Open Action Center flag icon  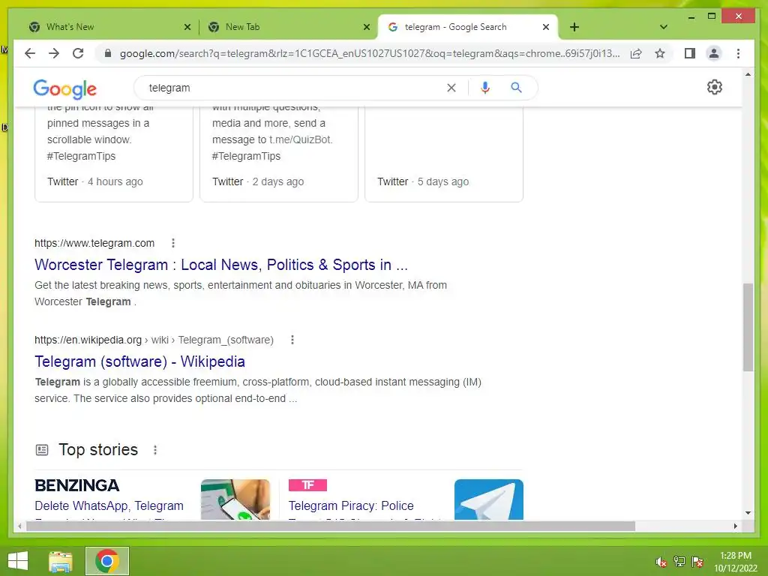697,562
